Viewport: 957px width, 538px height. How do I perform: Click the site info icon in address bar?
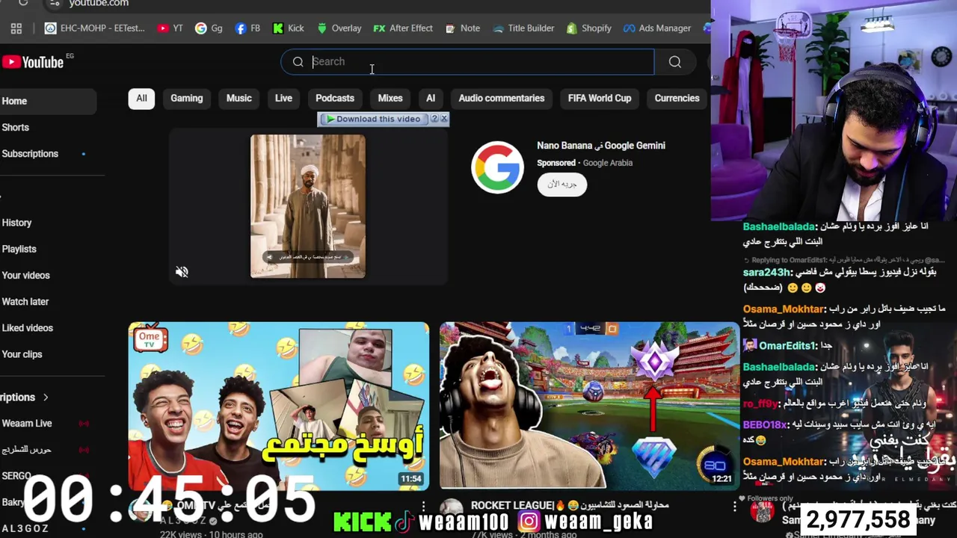(x=53, y=4)
